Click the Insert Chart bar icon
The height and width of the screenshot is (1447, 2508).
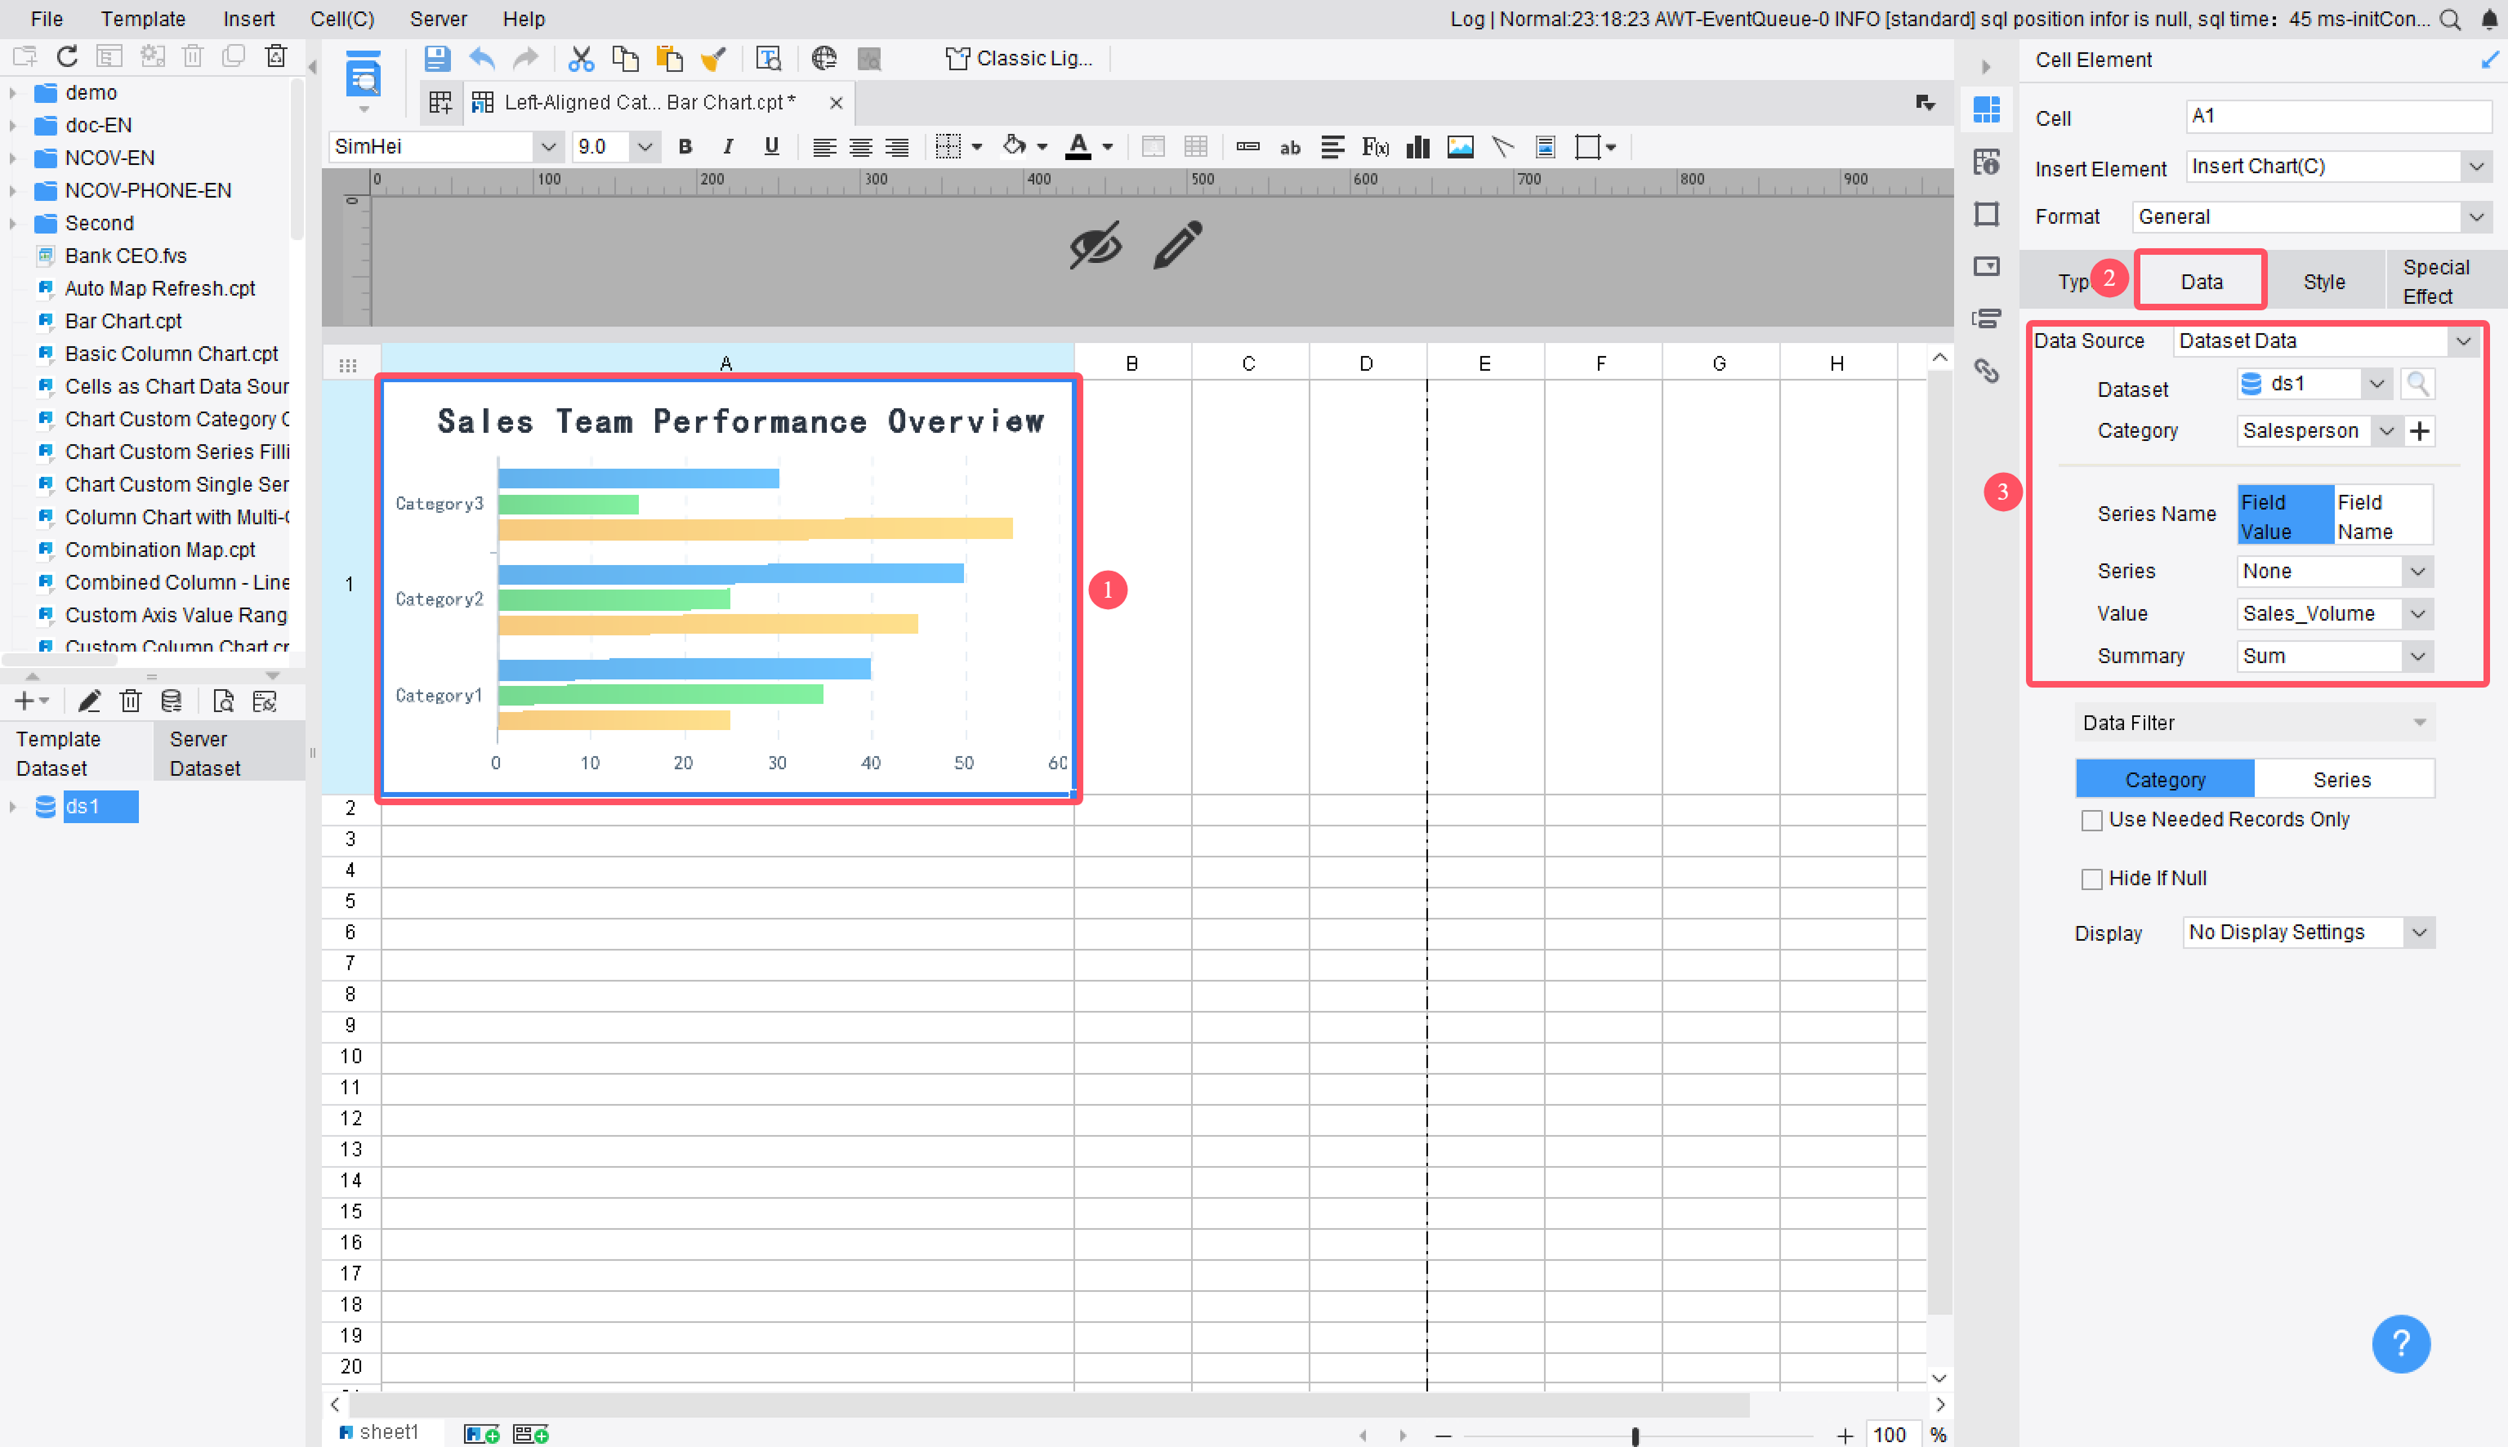click(1418, 147)
